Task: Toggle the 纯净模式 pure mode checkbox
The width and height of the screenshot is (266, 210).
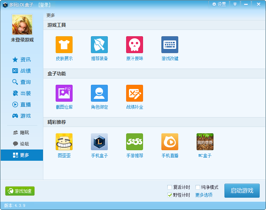Action: point(198,187)
